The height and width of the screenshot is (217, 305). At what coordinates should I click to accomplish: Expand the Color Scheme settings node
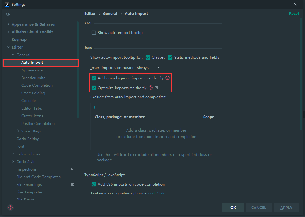click(x=13, y=154)
